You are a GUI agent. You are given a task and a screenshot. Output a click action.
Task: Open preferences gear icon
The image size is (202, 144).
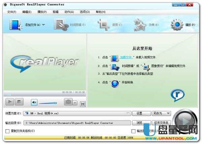177,25
